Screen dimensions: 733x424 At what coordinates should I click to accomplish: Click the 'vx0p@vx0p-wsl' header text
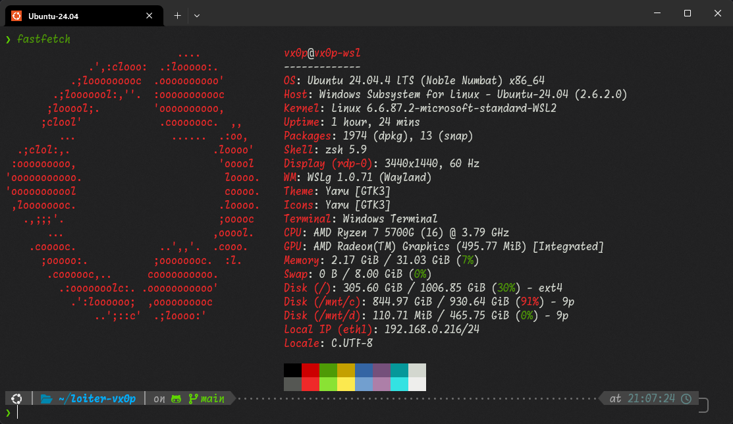[322, 53]
